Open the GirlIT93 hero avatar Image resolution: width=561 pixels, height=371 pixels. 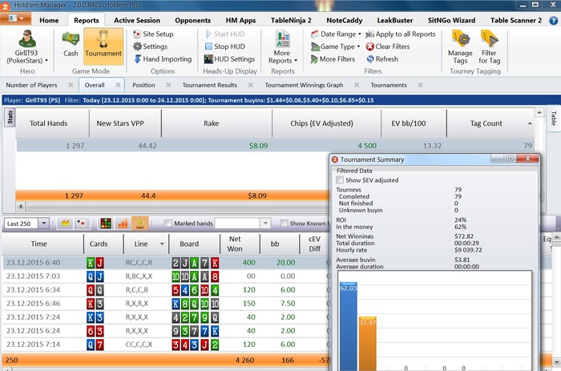coord(27,38)
